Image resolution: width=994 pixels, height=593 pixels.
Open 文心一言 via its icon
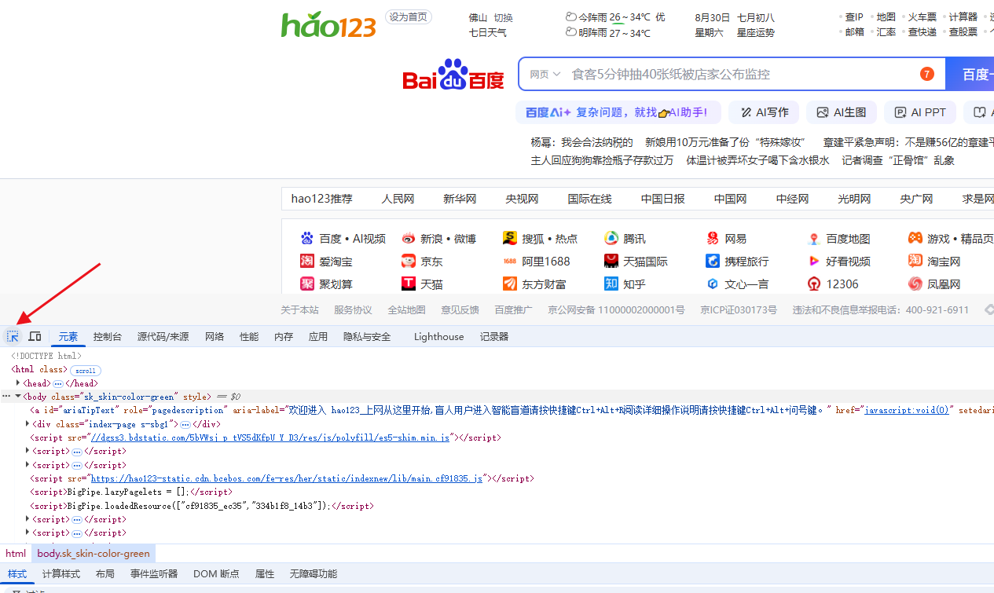pos(713,284)
